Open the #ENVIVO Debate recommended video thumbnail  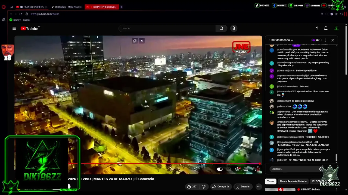pyautogui.click(x=280, y=189)
